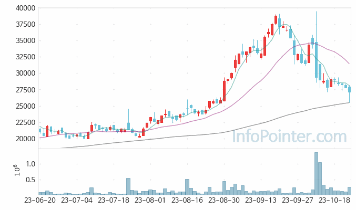Viewport: 356px width, 210px height.
Task: Click the 40000 price axis label
Action: point(25,8)
